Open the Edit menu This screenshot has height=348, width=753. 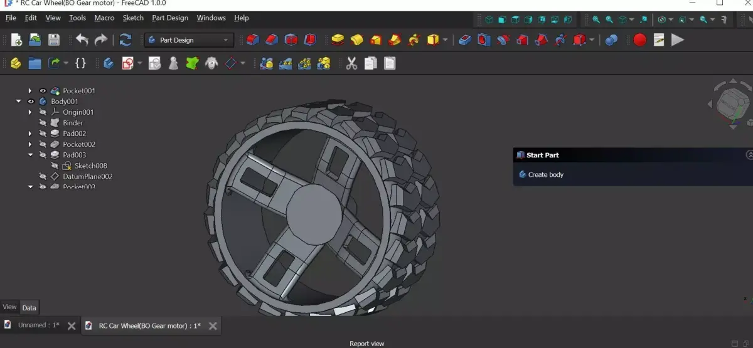click(31, 18)
